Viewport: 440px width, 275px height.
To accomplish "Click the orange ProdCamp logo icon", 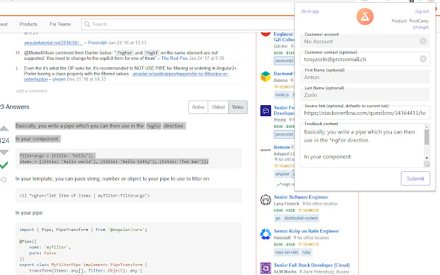I will (x=365, y=16).
